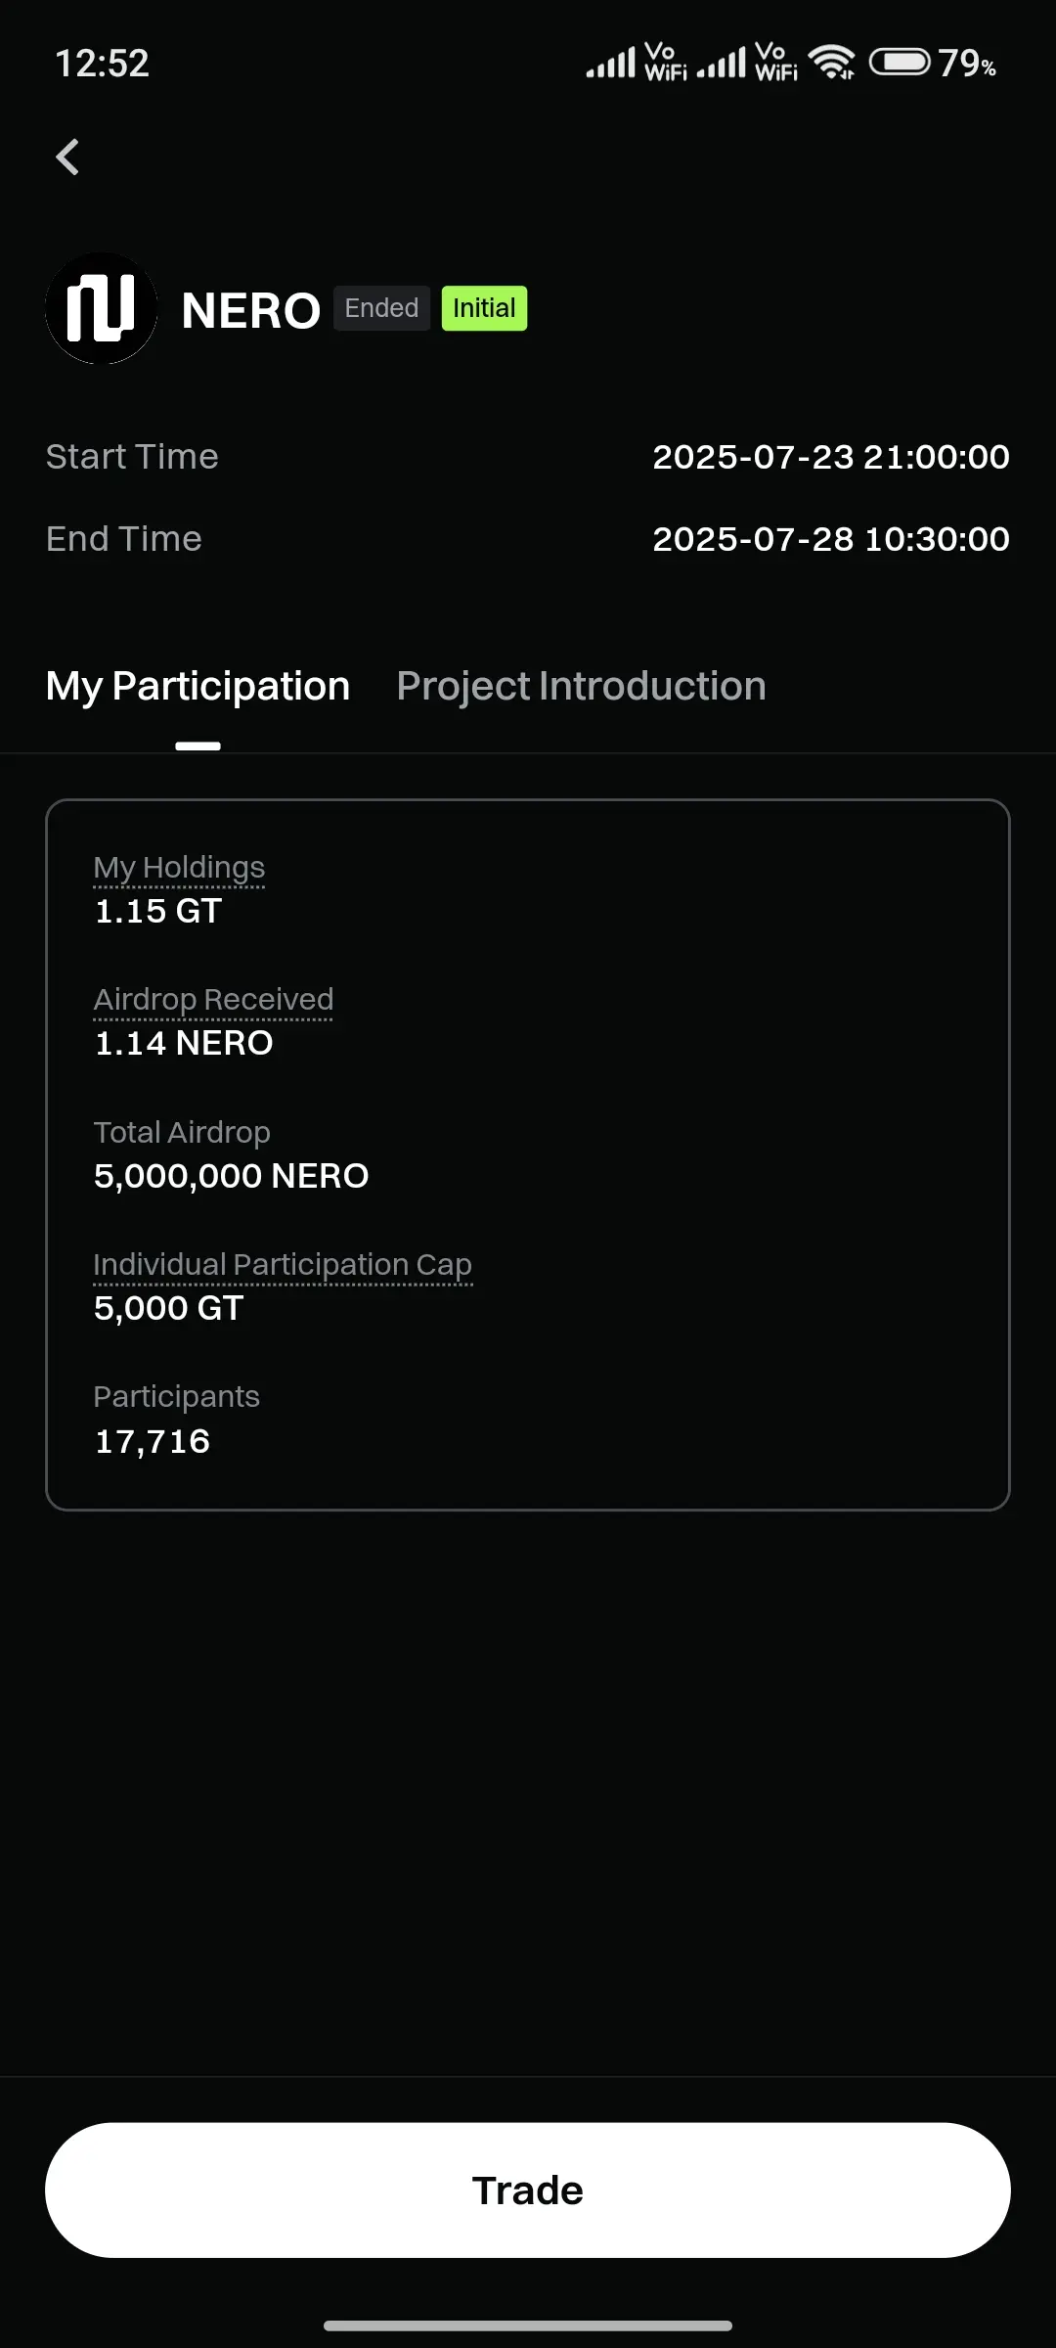Tap the Start Time value
This screenshot has height=2348, width=1056.
point(831,457)
